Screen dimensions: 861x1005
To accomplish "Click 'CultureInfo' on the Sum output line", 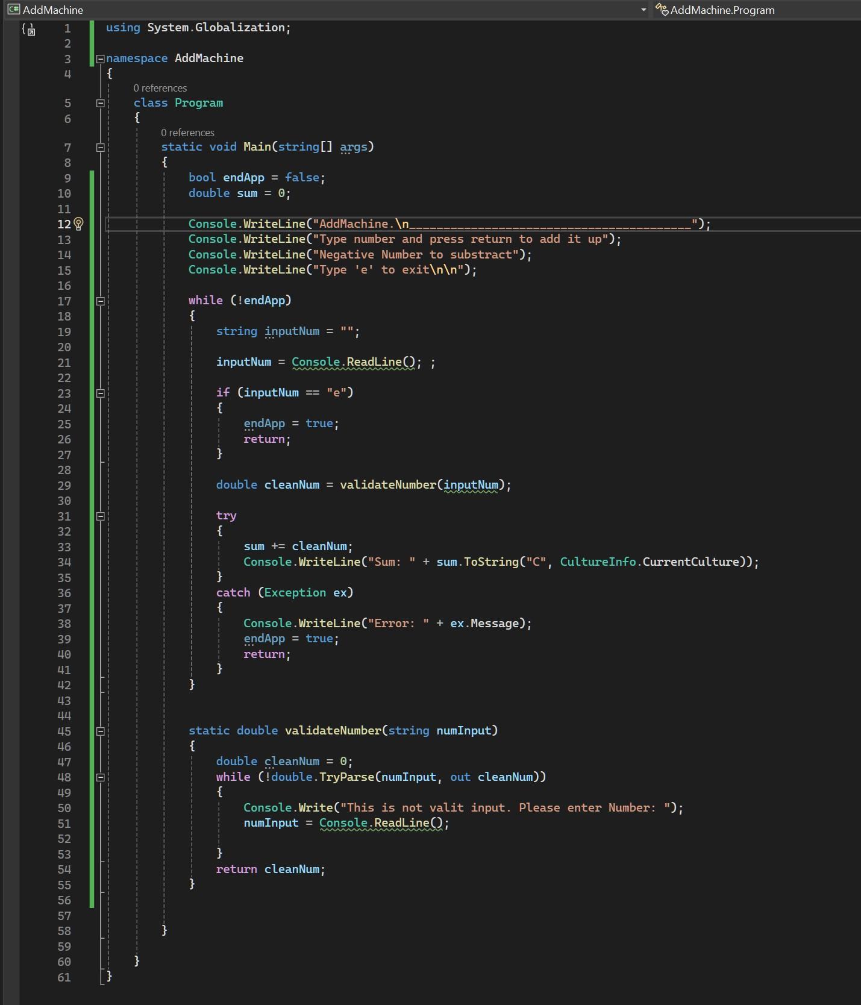I will [x=598, y=562].
